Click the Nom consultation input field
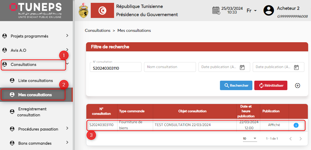 170,67
